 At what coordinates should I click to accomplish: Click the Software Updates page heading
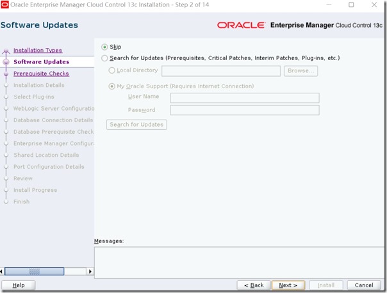point(39,25)
